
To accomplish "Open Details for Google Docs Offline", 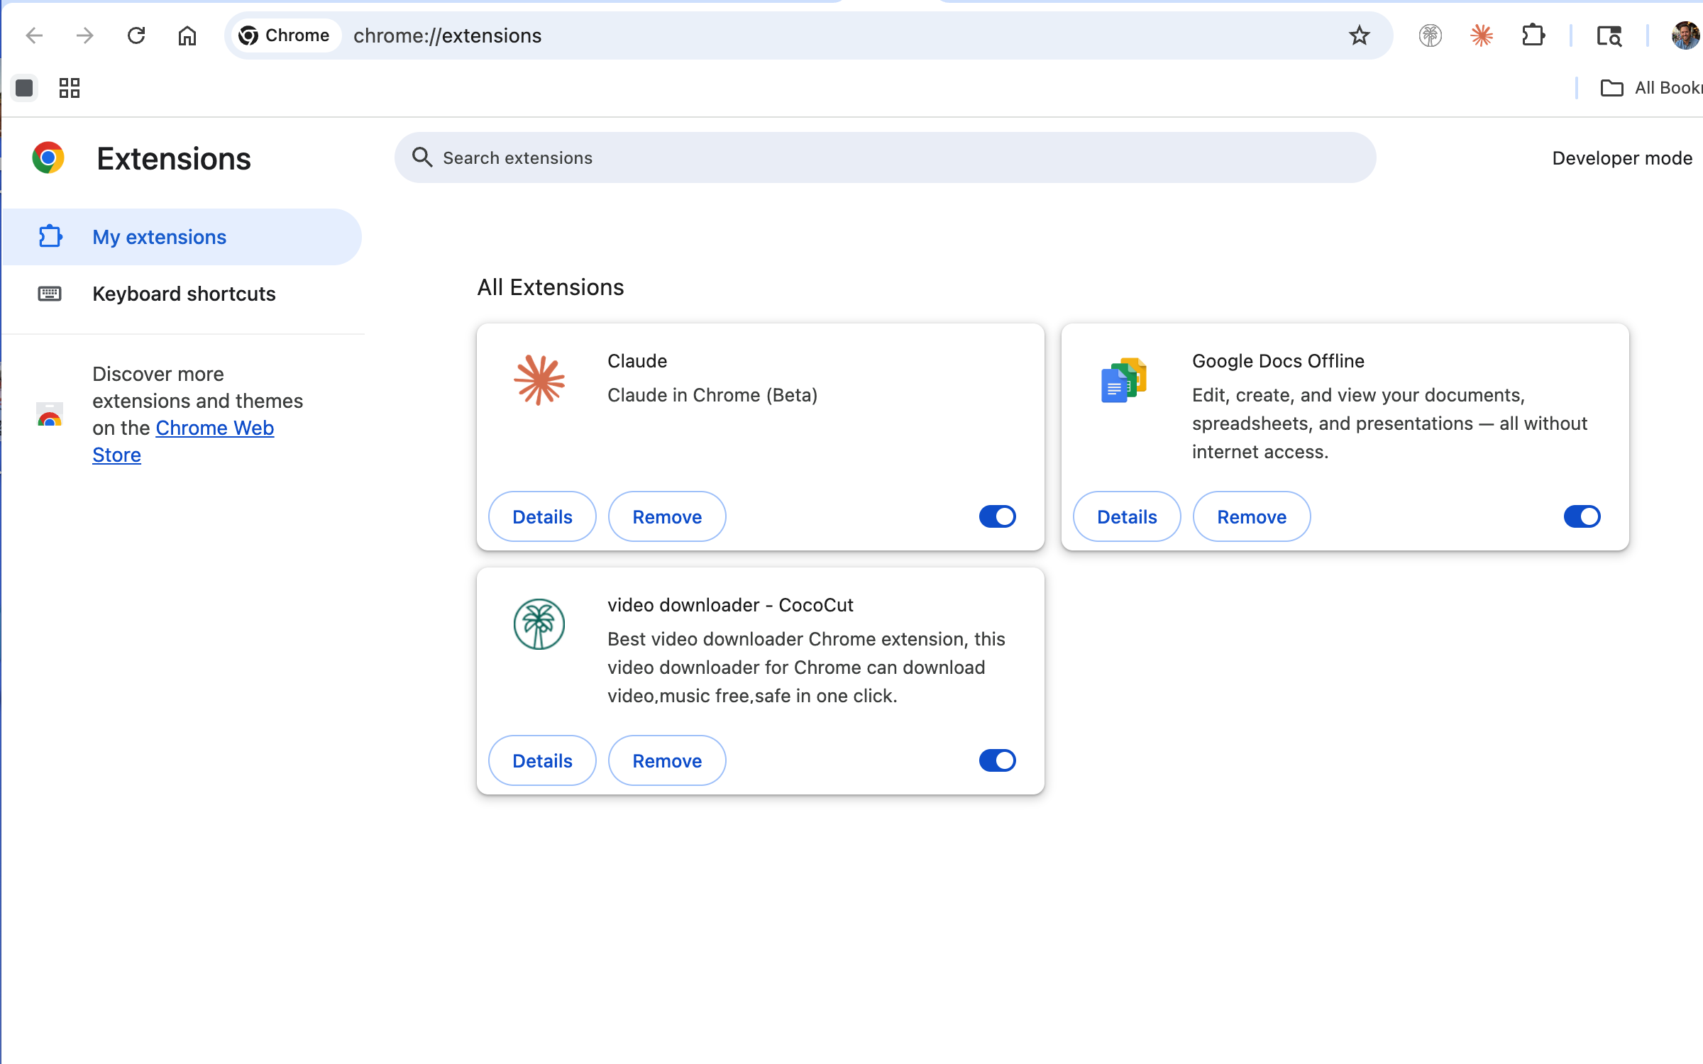I will 1127,516.
